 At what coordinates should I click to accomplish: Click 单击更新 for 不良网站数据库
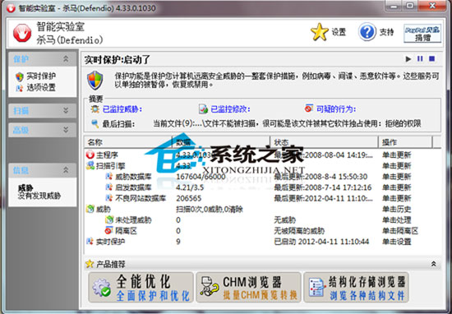[x=396, y=198]
